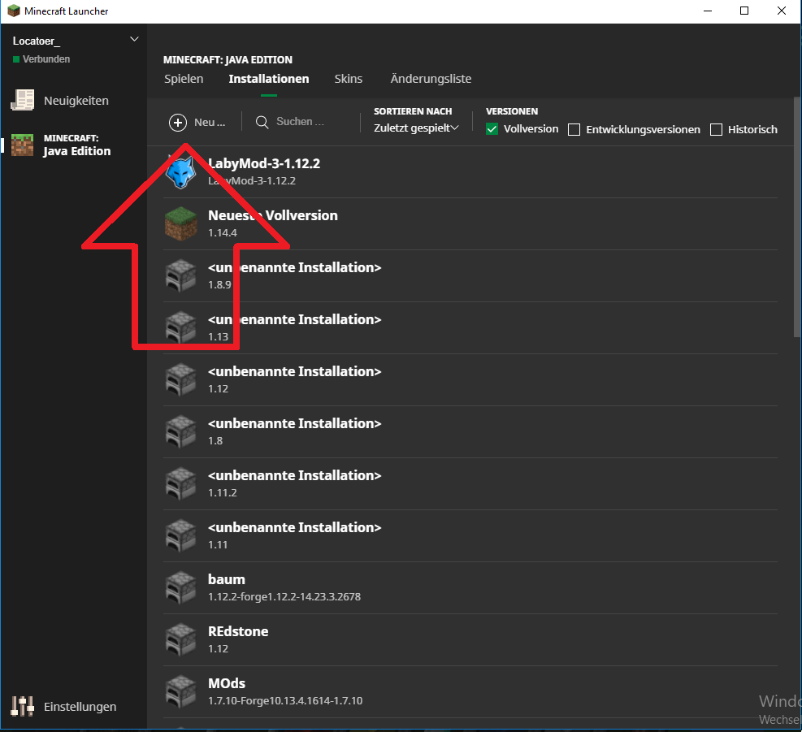This screenshot has height=732, width=802.
Task: Uncheck the Vollversion checkbox
Action: (492, 129)
